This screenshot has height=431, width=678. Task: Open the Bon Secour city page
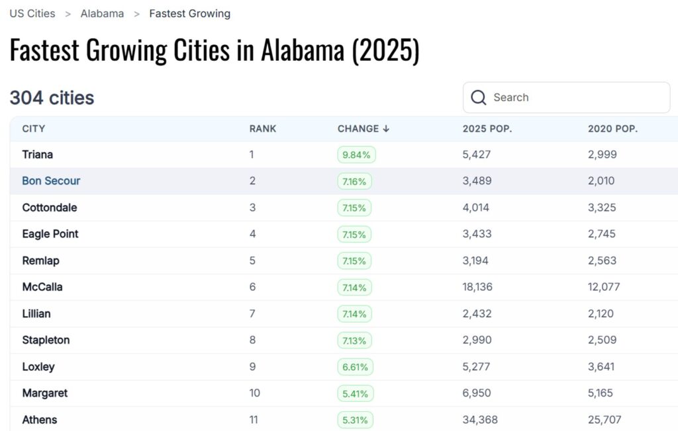[51, 181]
